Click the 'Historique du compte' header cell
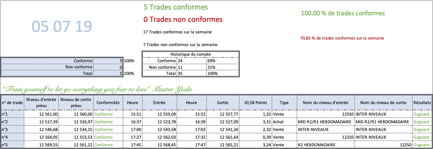Image resolution: width=433 pixels, height=149 pixels. pyautogui.click(x=191, y=55)
